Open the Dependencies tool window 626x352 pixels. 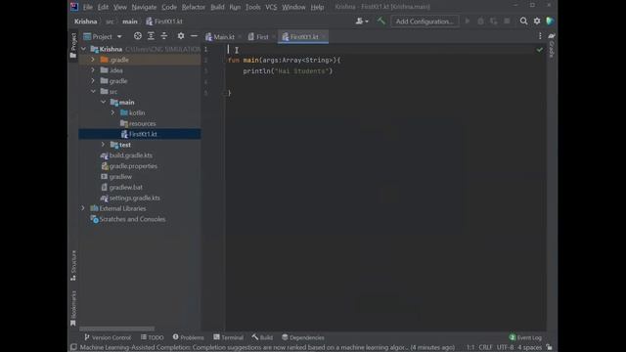pyautogui.click(x=302, y=337)
